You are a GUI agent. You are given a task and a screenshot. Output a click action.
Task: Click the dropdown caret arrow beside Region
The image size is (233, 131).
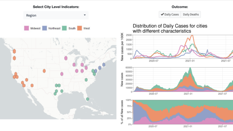(85, 15)
